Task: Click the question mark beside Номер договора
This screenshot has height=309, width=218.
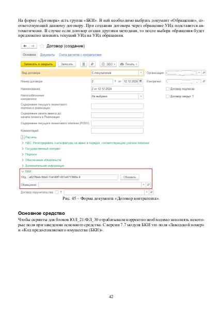Action: tap(115, 81)
